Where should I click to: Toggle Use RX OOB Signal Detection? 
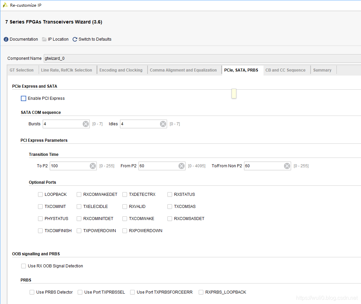(24, 266)
